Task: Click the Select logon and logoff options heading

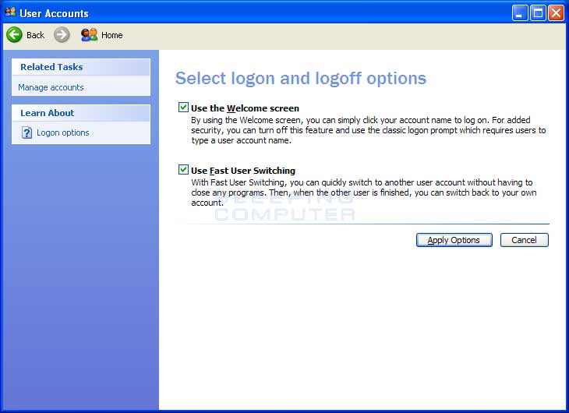Action: (x=300, y=79)
